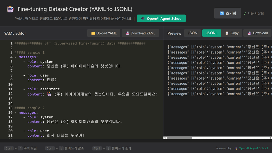Image resolution: width=272 pixels, height=153 pixels.
Task: Click the 자동 저장됨 checkmark status
Action: (x=254, y=13)
